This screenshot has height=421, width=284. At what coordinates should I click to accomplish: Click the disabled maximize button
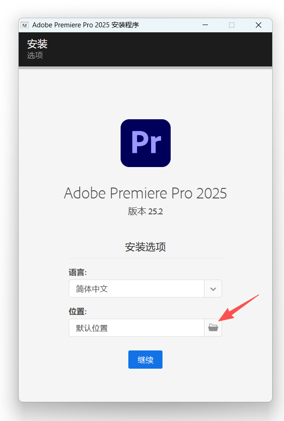(231, 25)
